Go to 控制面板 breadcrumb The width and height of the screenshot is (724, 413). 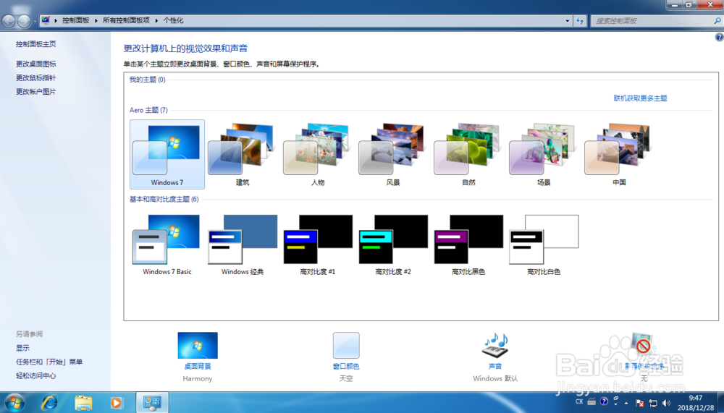(x=76, y=20)
